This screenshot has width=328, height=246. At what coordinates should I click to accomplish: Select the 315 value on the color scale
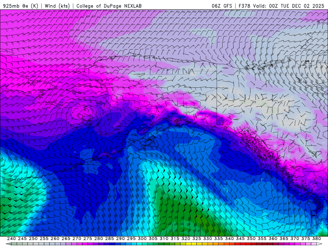point(175,239)
